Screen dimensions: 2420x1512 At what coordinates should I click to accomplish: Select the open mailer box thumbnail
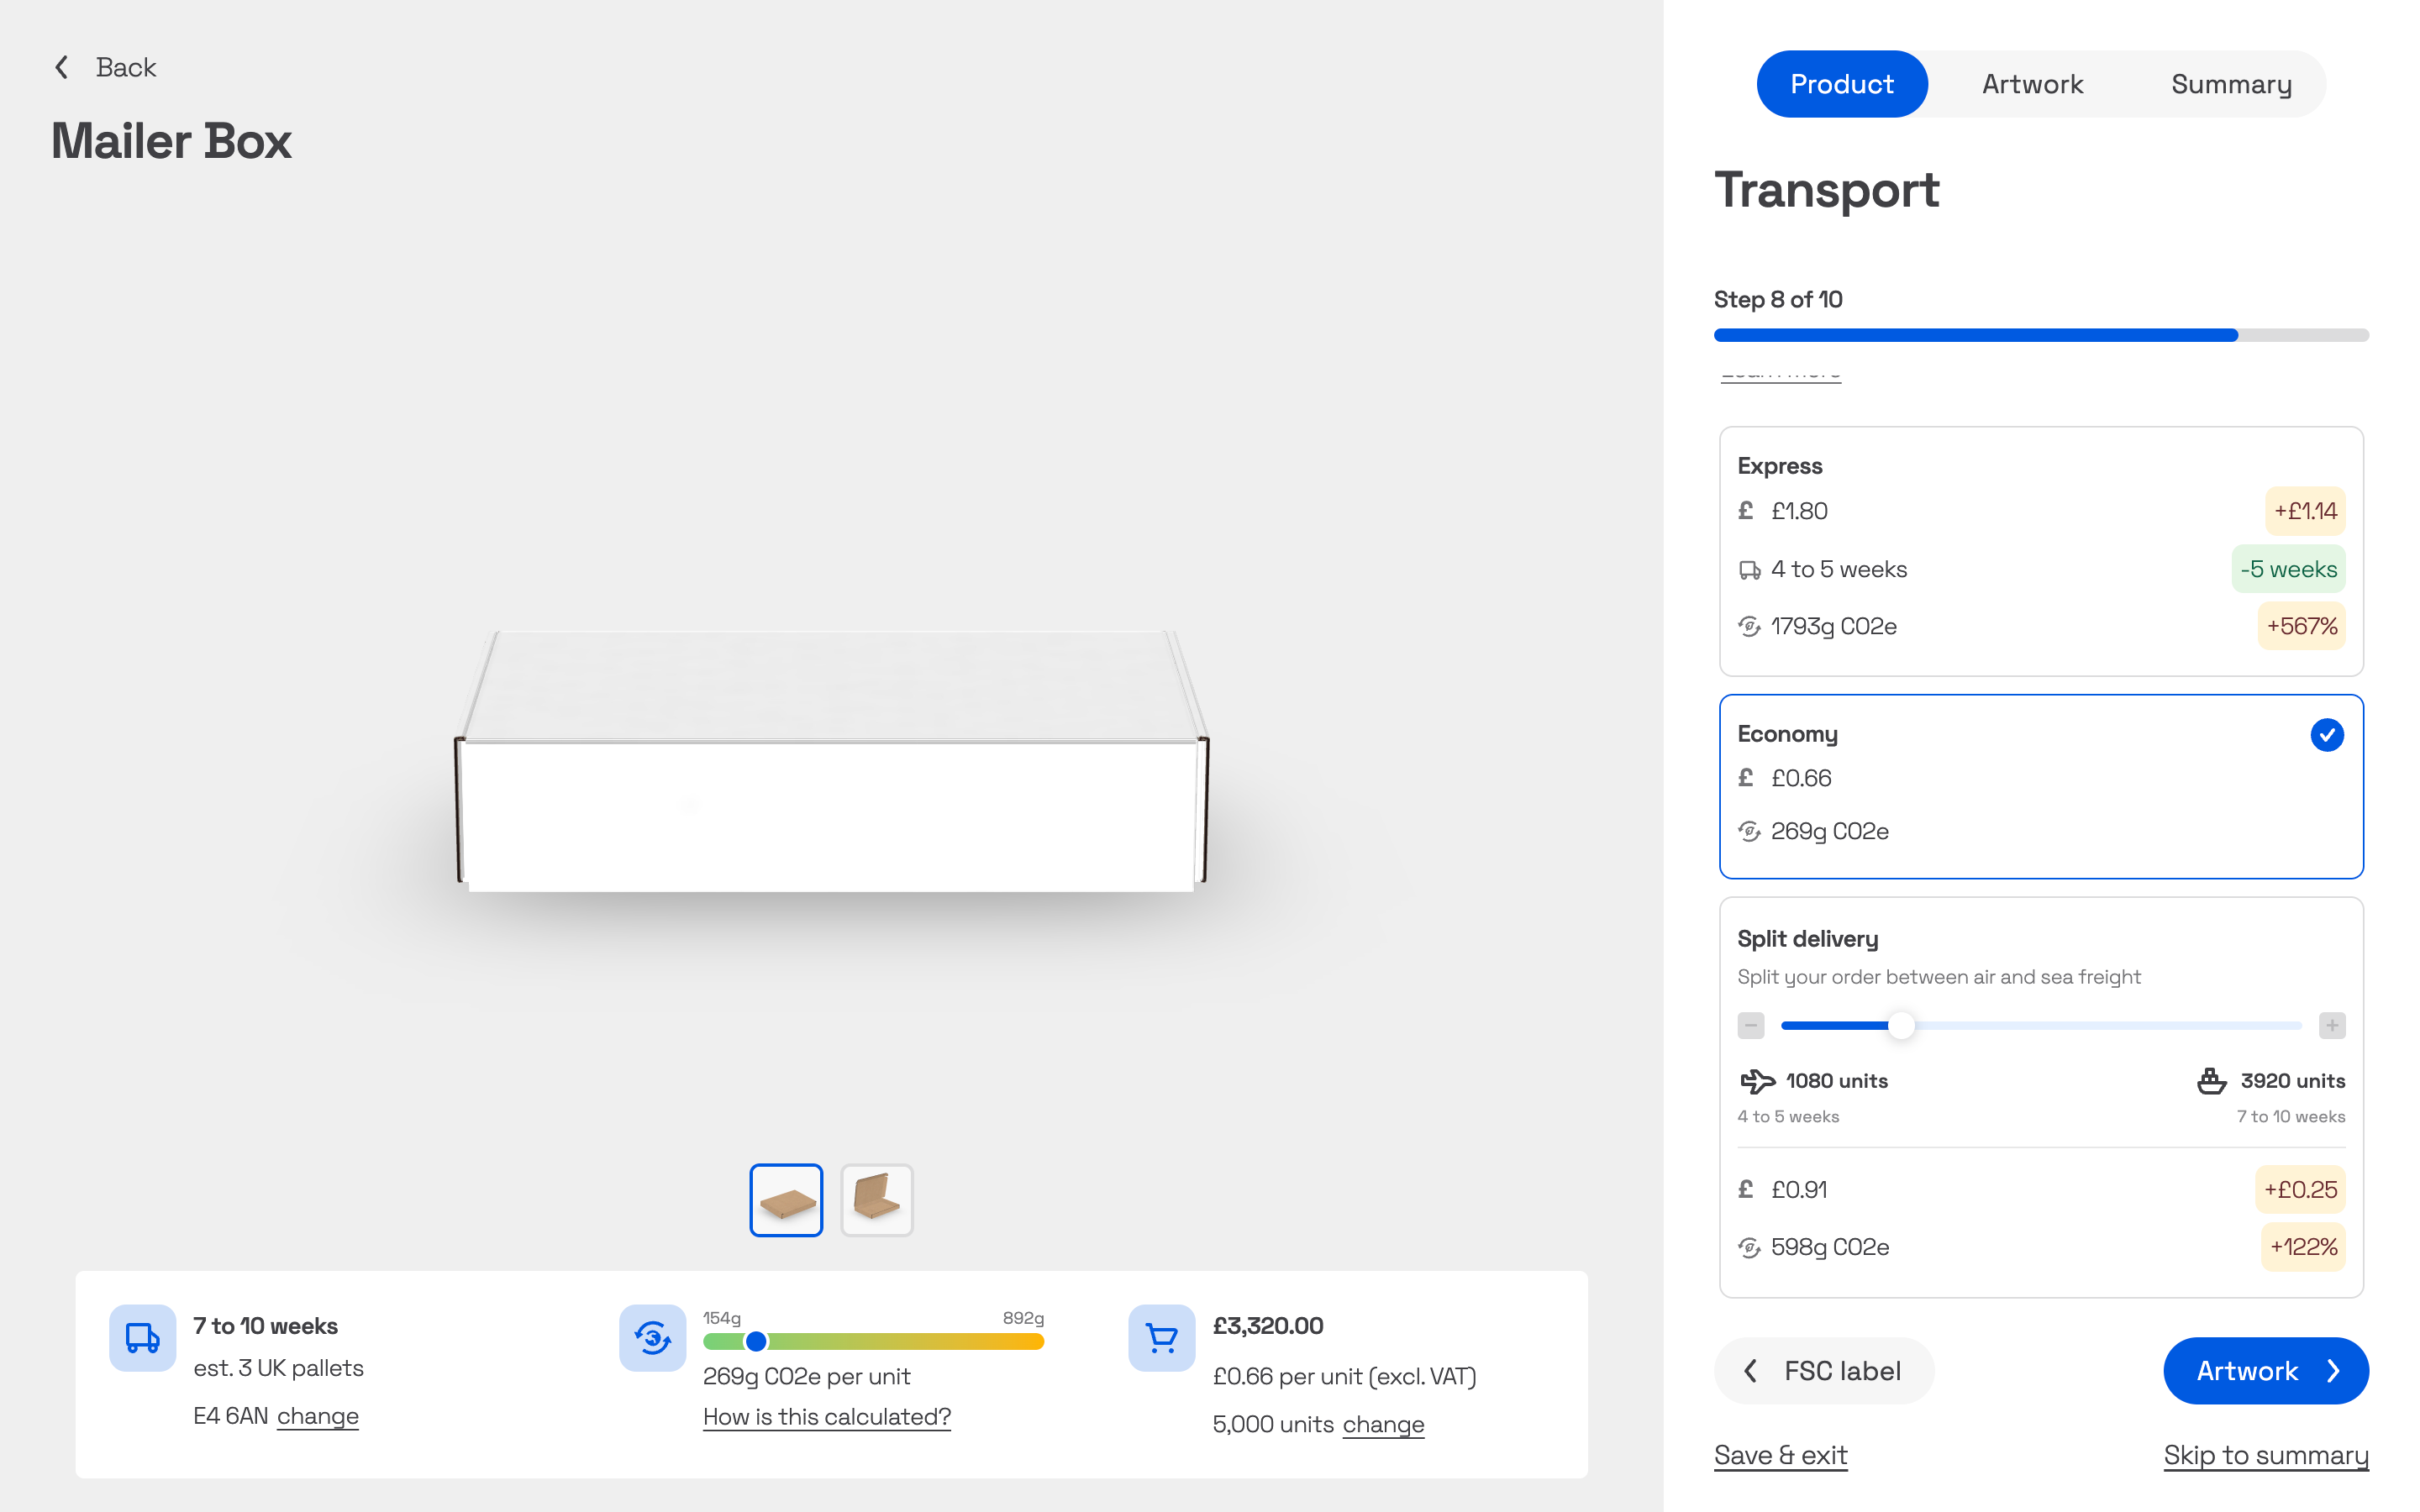pyautogui.click(x=876, y=1199)
